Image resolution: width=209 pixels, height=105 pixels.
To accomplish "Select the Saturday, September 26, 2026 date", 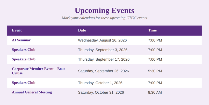I will (x=103, y=71).
